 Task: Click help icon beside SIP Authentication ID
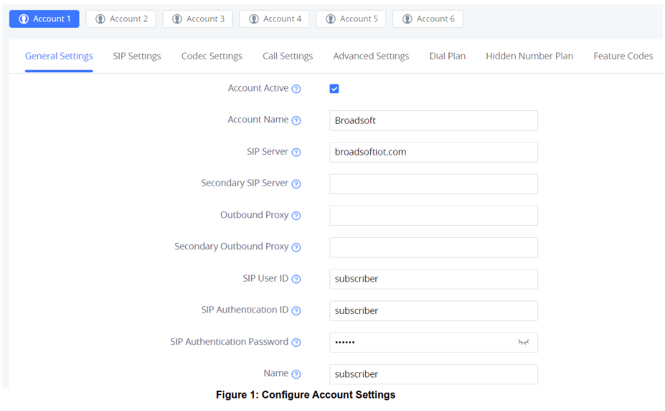pyautogui.click(x=296, y=311)
